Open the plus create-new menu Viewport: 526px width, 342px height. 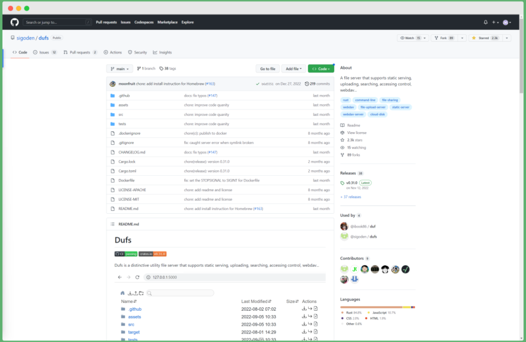(x=495, y=22)
